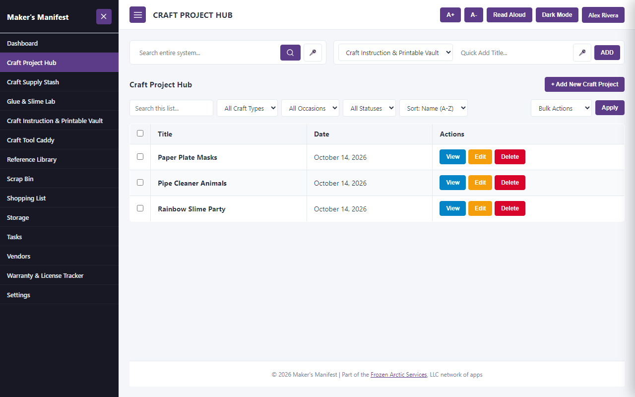Edit the Pipe Cleaner Animals project
The image size is (635, 397).
click(480, 182)
